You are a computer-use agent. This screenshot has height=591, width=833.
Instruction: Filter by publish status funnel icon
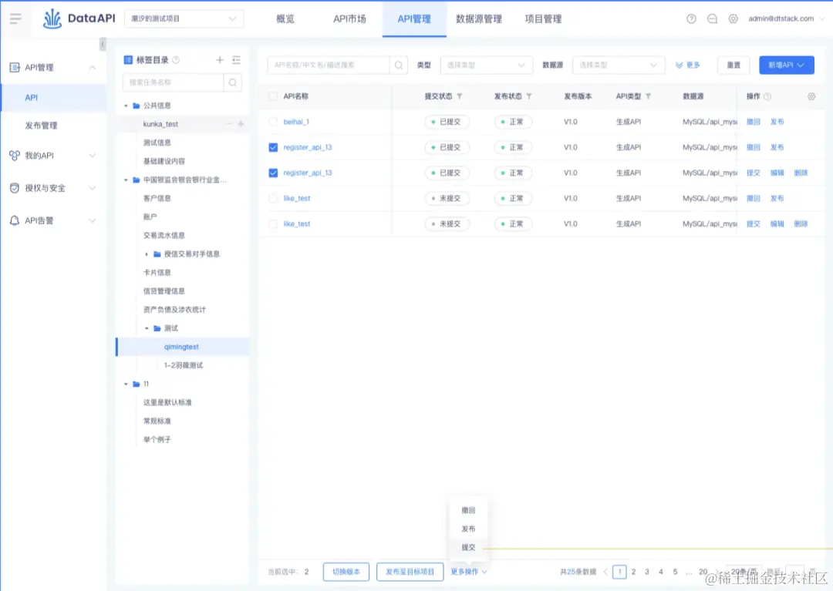528,96
